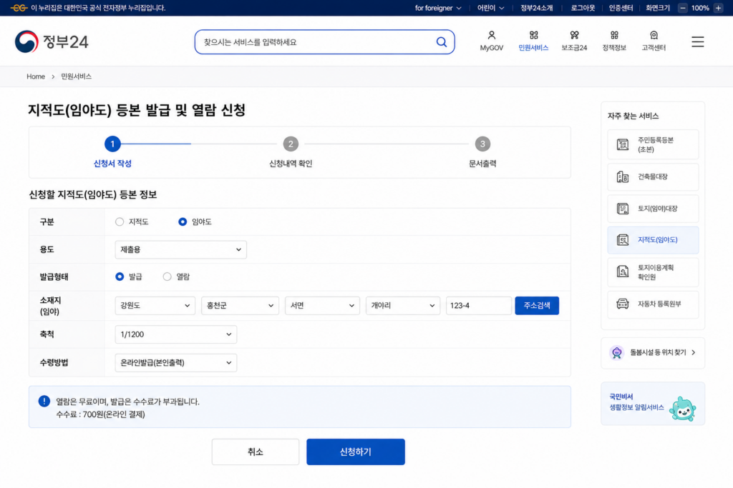Screen dimensions: 733x488
Task: Expand for foreigner language menu
Action: (x=438, y=8)
